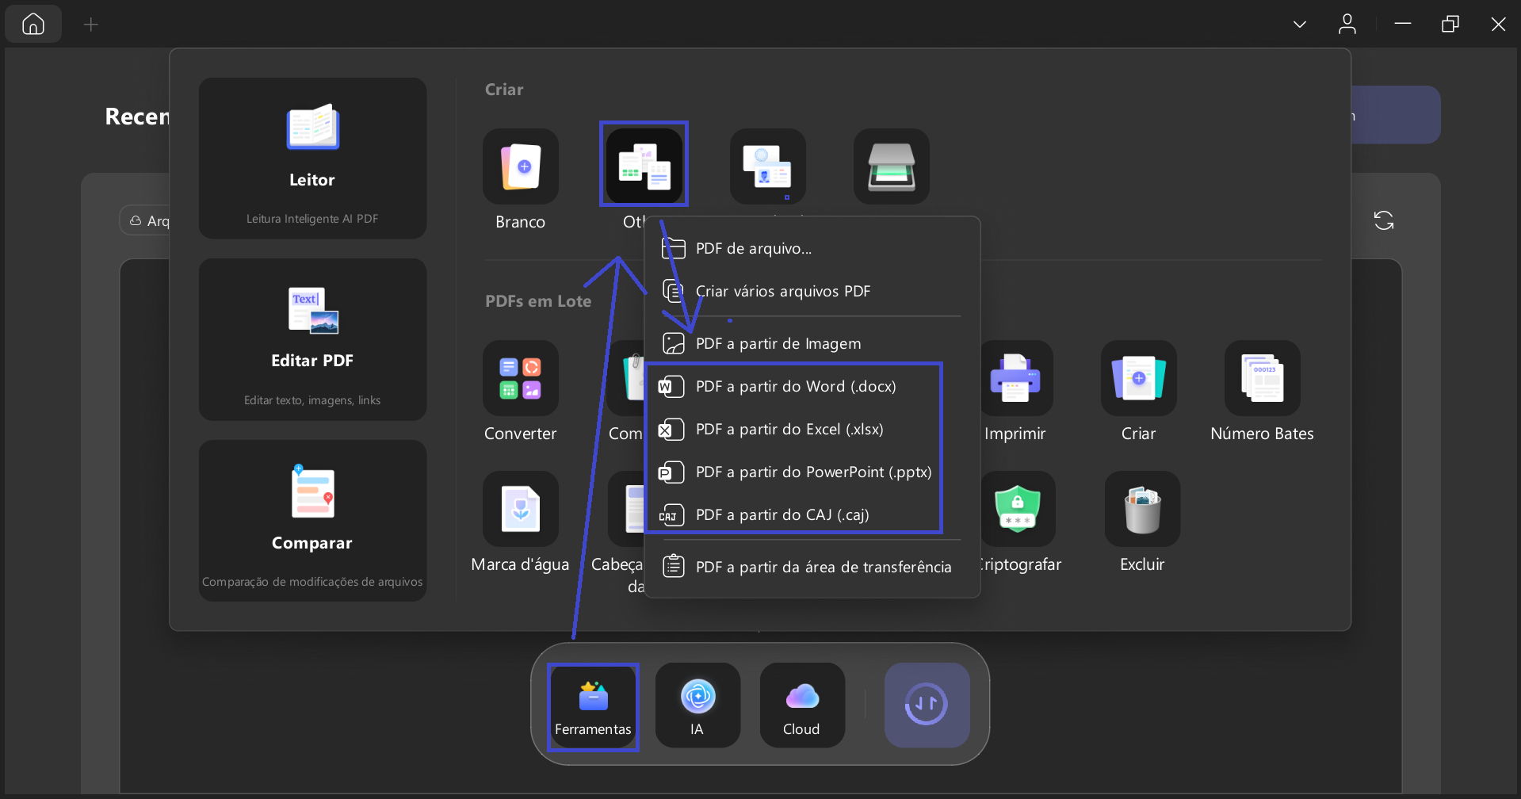
Task: Click the image icon in menu
Action: (x=674, y=343)
